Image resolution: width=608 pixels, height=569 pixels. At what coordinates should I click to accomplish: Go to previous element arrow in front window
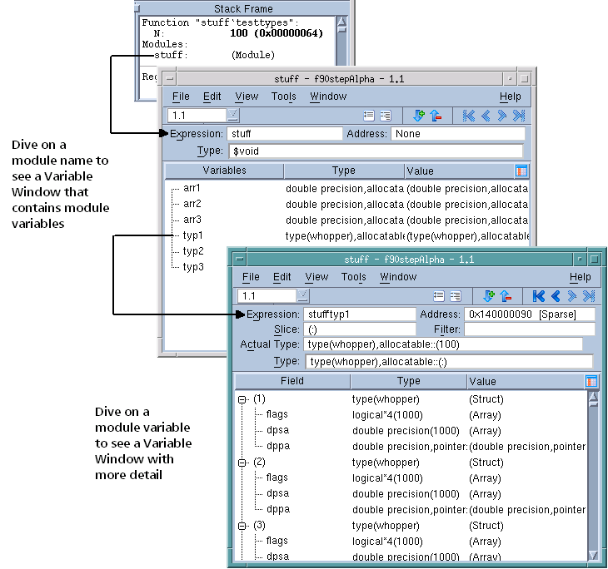555,295
